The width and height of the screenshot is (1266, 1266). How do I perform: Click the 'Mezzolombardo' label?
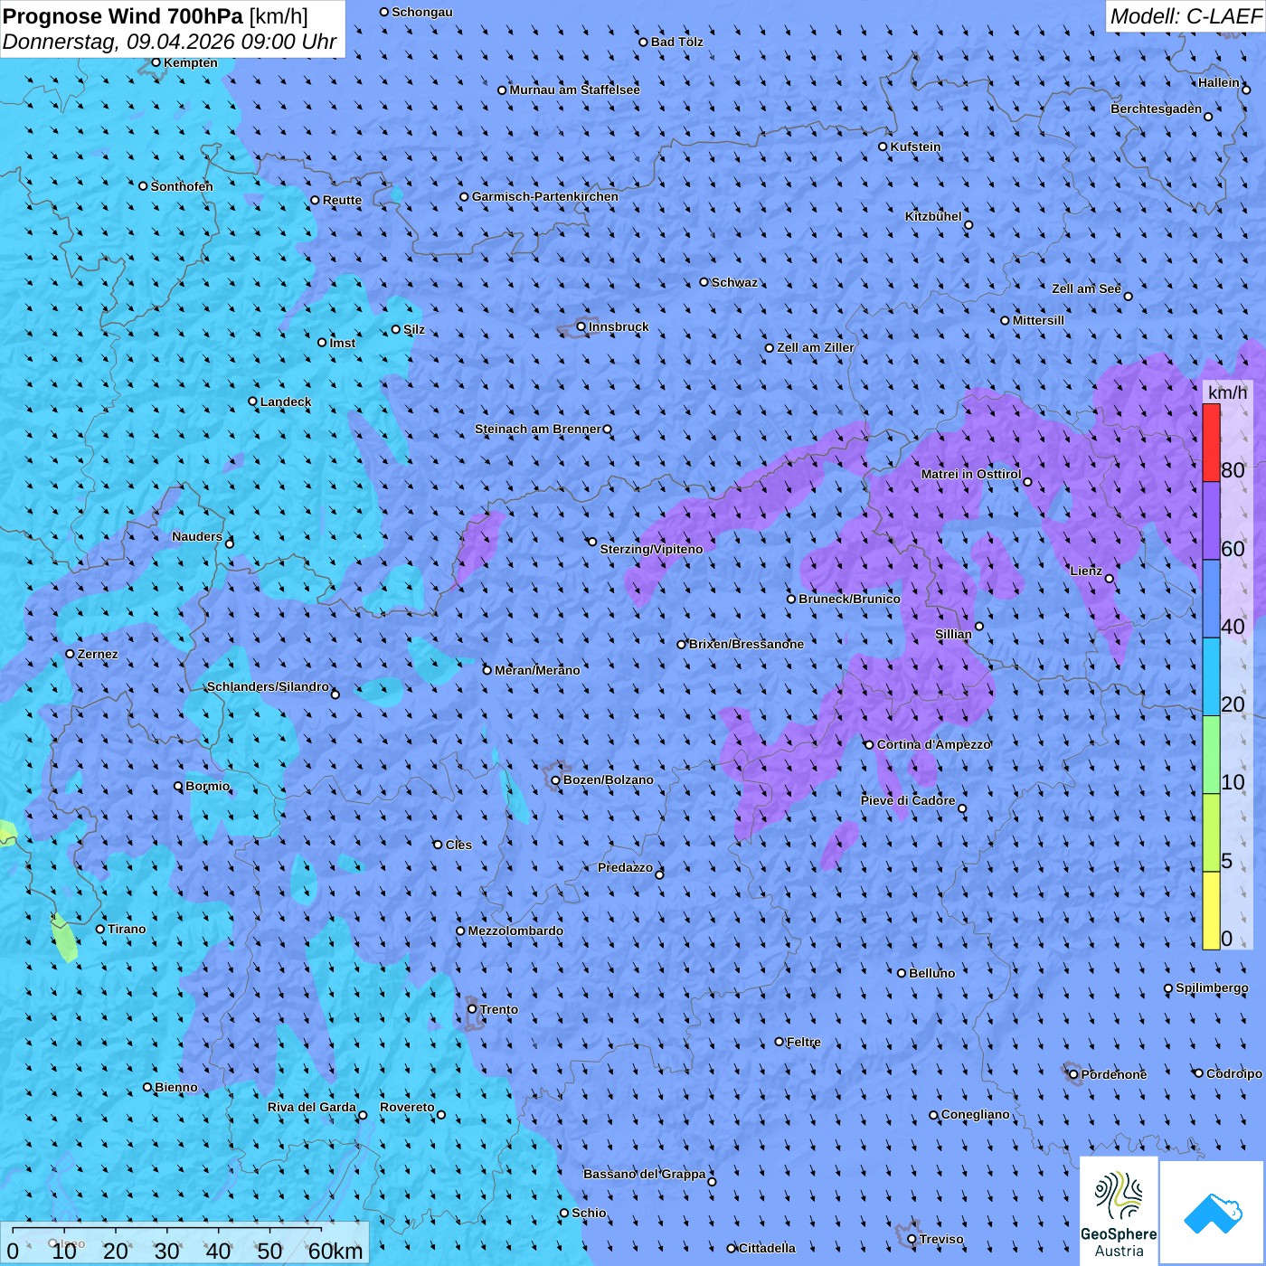515,931
